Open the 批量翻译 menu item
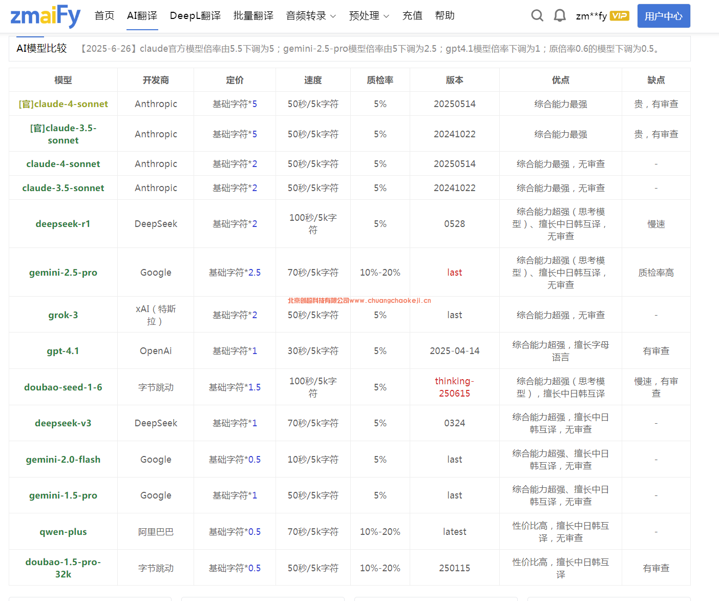 point(253,16)
